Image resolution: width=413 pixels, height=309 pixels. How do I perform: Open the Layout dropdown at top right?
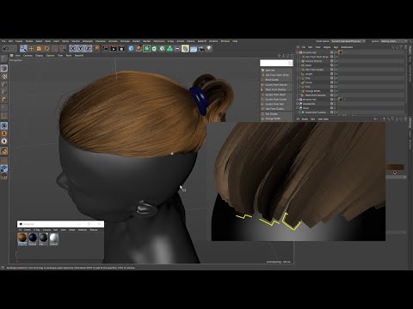[394, 41]
